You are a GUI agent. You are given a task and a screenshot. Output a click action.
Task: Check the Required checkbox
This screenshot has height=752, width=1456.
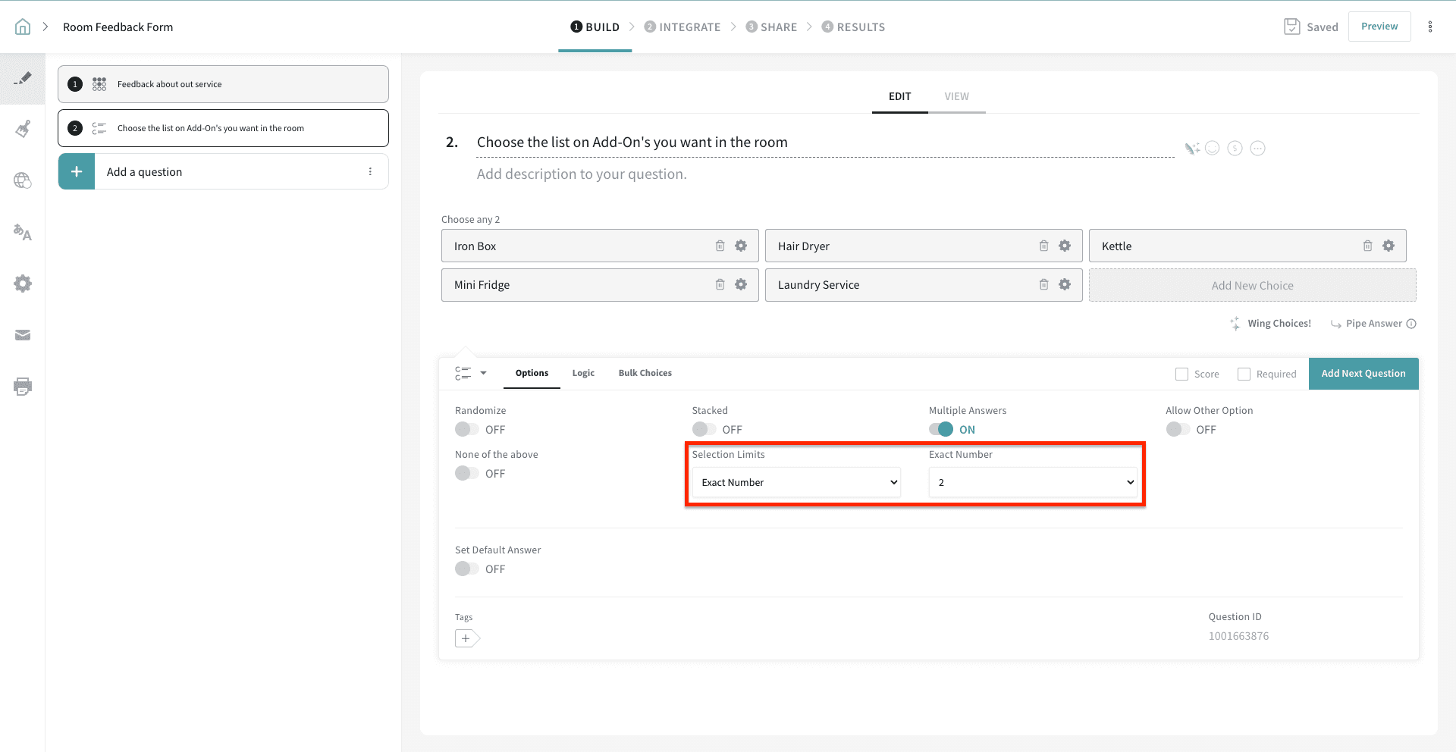click(x=1244, y=374)
